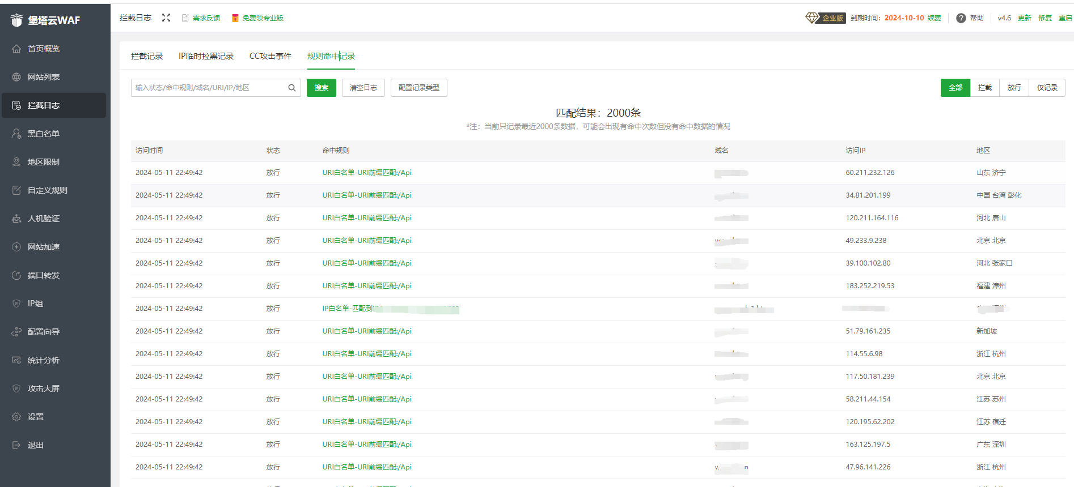Click 访问时间 column header
This screenshot has width=1074, height=487.
(x=149, y=151)
